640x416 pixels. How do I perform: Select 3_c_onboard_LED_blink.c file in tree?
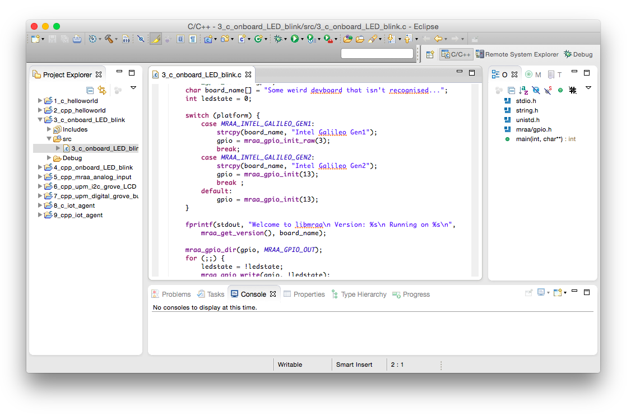[100, 148]
